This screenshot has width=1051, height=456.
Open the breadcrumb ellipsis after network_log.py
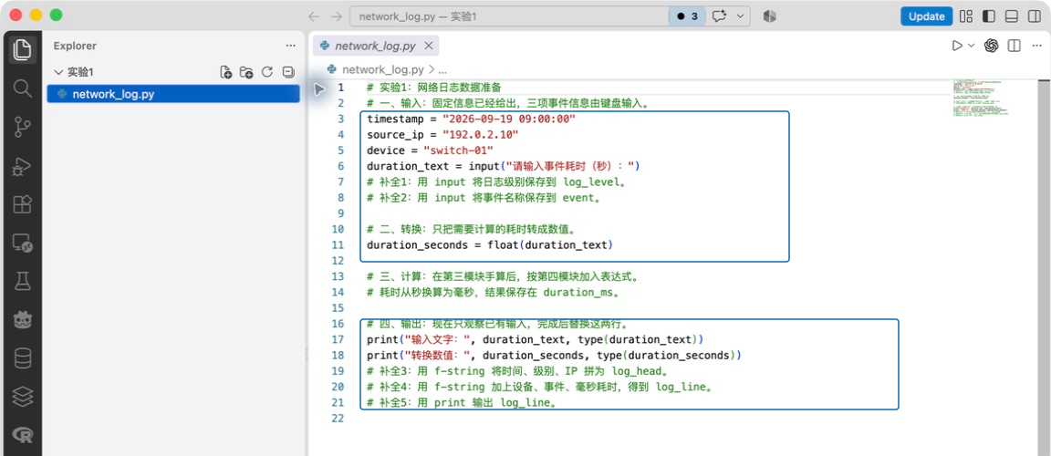[x=442, y=69]
